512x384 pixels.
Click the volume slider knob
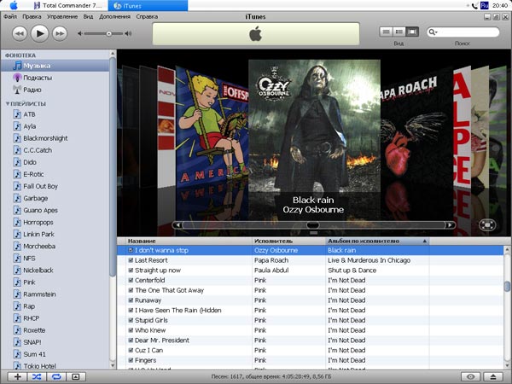point(109,33)
